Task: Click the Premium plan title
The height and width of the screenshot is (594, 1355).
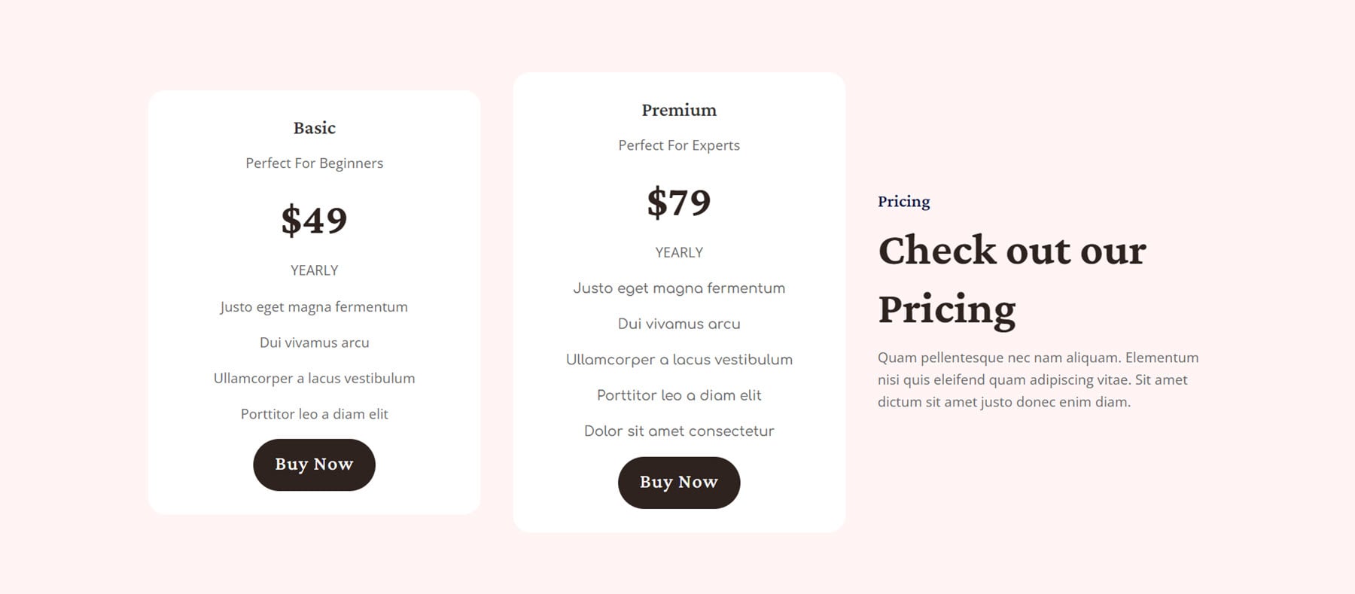Action: [x=678, y=110]
